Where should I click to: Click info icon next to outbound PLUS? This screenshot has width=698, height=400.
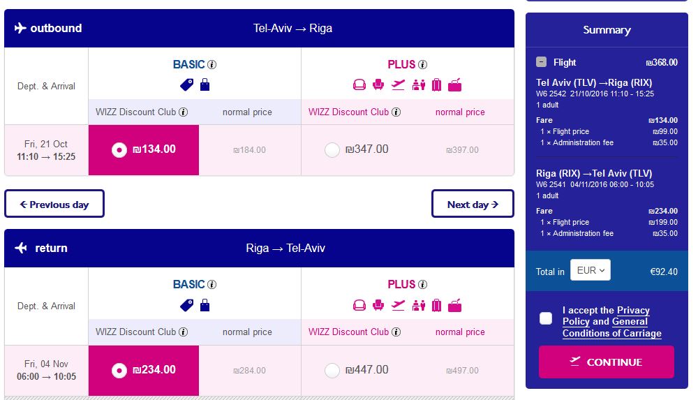coord(422,65)
